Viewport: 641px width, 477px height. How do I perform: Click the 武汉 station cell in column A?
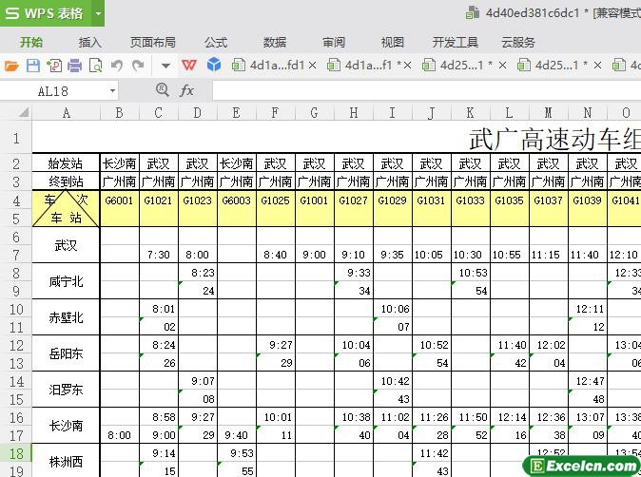(x=66, y=245)
